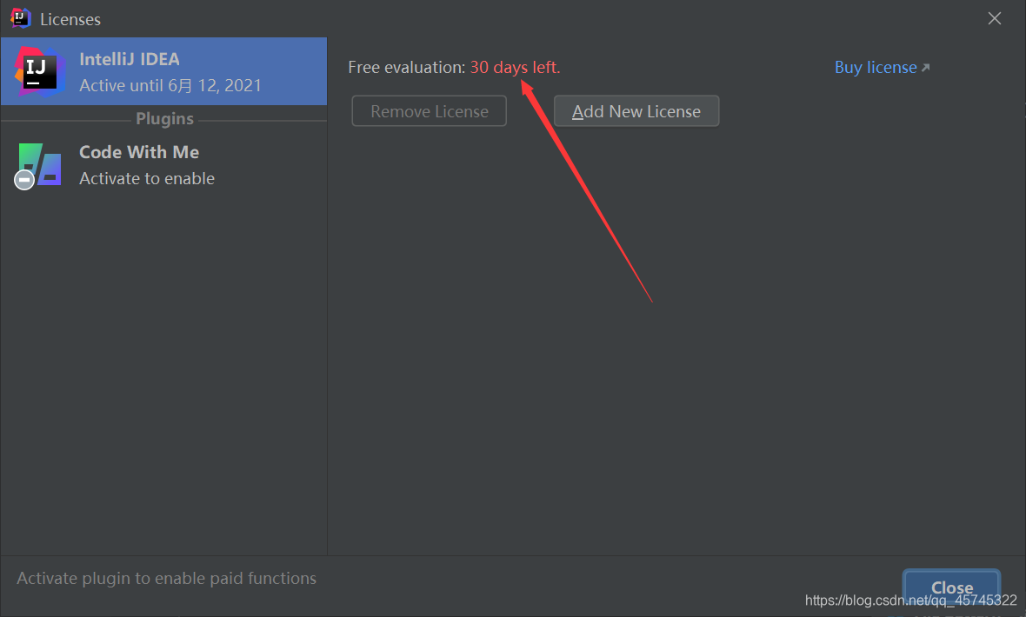
Task: Click 'Activate plugin to enable paid functions' text
Action: pos(166,579)
